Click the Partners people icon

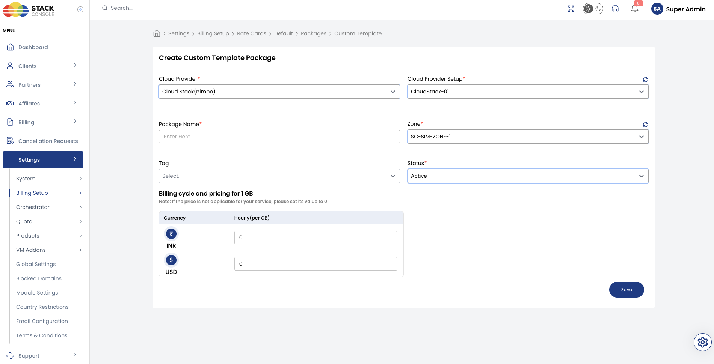[x=10, y=84]
